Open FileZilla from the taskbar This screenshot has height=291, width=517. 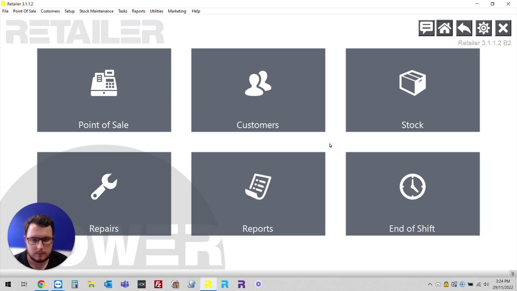(x=158, y=284)
